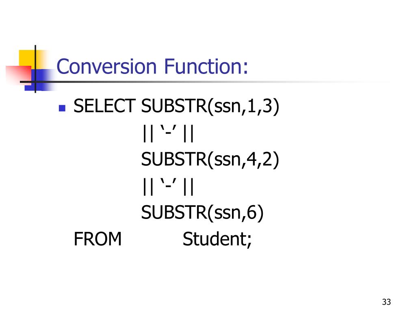Click the vertical black line in logo
416x312 pixels.
click(x=35, y=69)
